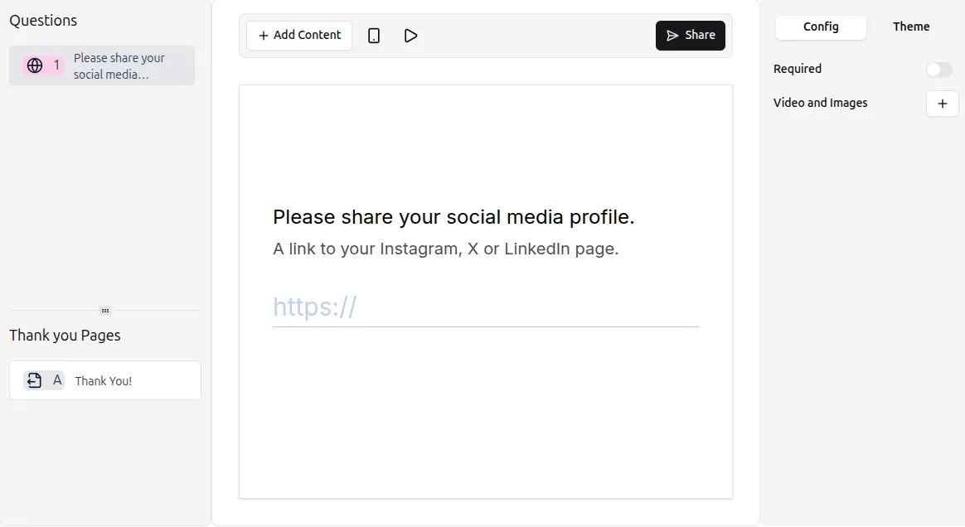Click the https:// URL input field
The height and width of the screenshot is (527, 965).
click(x=485, y=307)
